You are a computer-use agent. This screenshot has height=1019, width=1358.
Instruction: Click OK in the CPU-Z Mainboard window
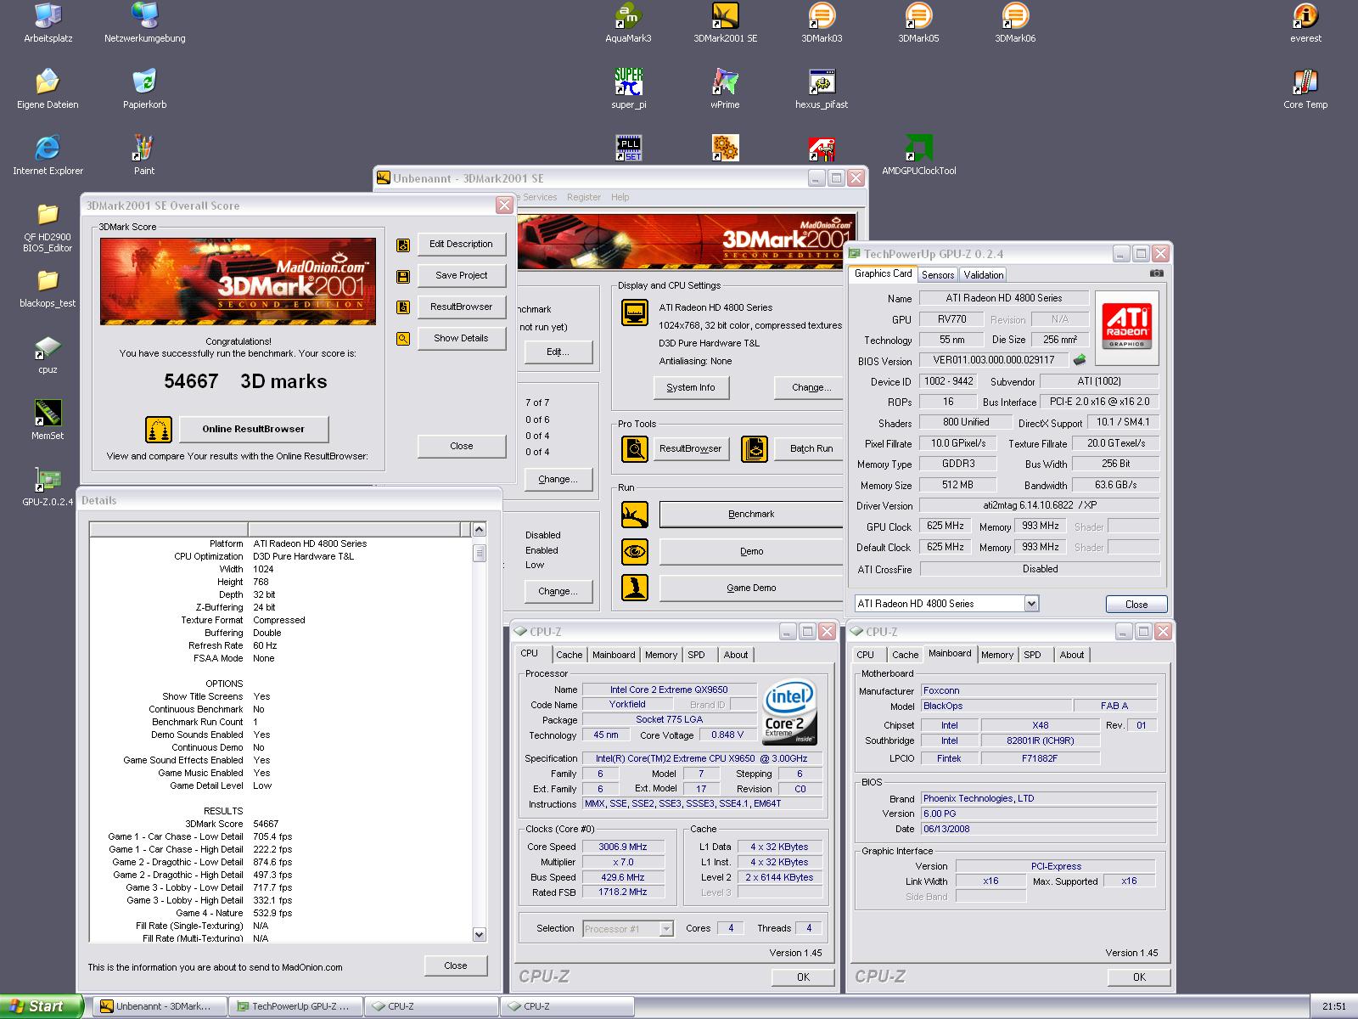1139,977
